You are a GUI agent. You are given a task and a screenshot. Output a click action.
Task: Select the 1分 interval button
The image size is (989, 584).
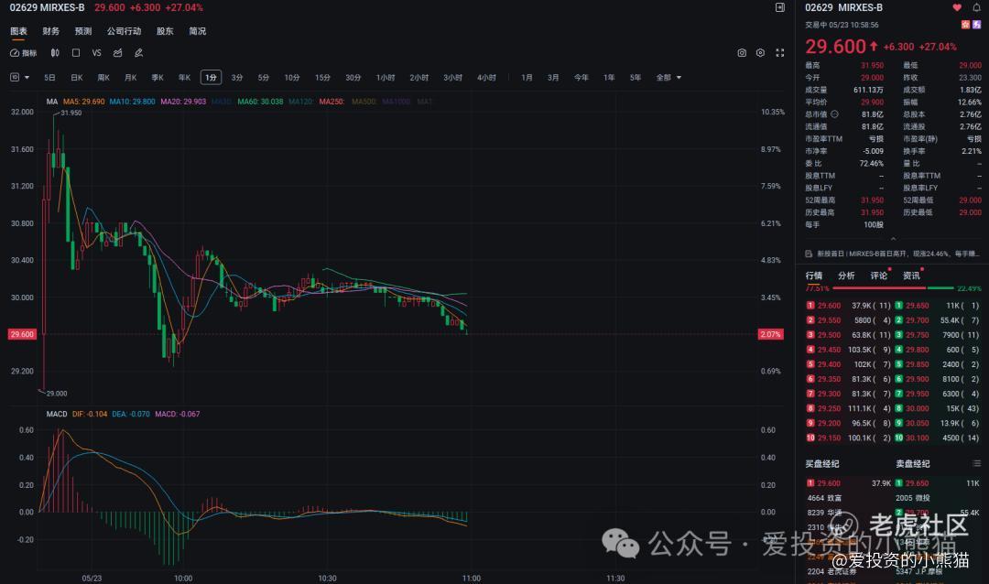pos(212,78)
